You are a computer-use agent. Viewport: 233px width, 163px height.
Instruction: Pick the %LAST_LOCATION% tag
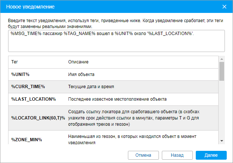33,99
